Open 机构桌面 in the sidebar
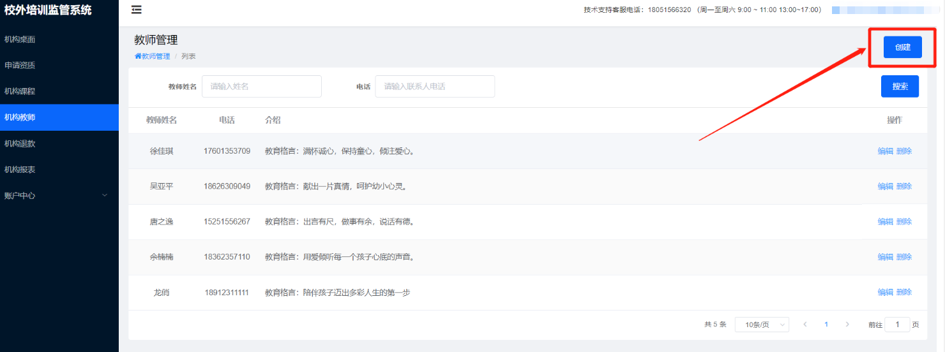 click(x=59, y=40)
